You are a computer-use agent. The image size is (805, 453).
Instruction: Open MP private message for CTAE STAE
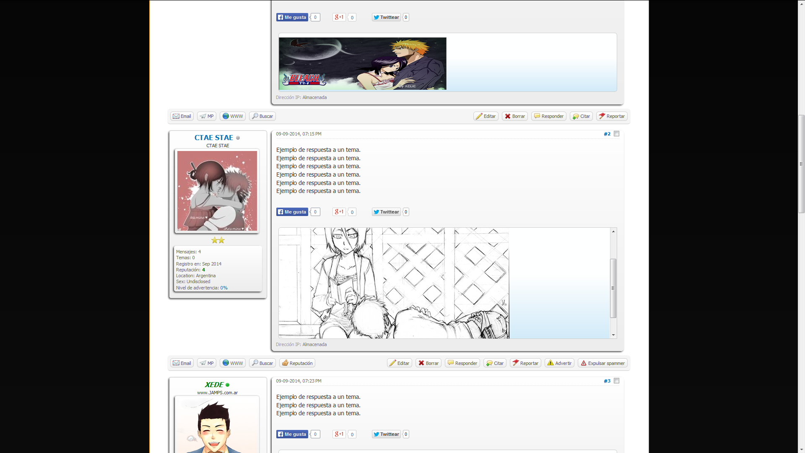point(207,363)
